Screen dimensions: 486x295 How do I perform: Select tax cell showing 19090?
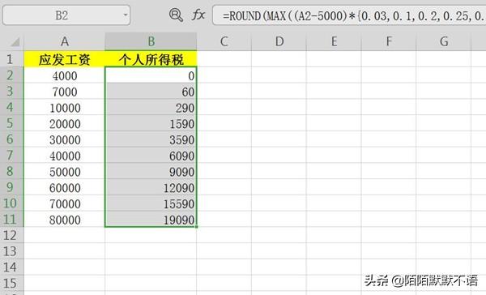point(151,220)
